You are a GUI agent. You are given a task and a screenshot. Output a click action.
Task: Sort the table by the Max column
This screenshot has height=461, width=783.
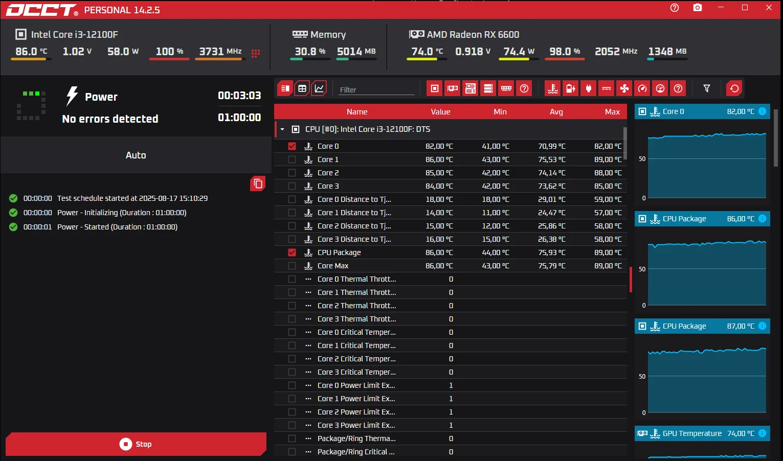point(612,112)
